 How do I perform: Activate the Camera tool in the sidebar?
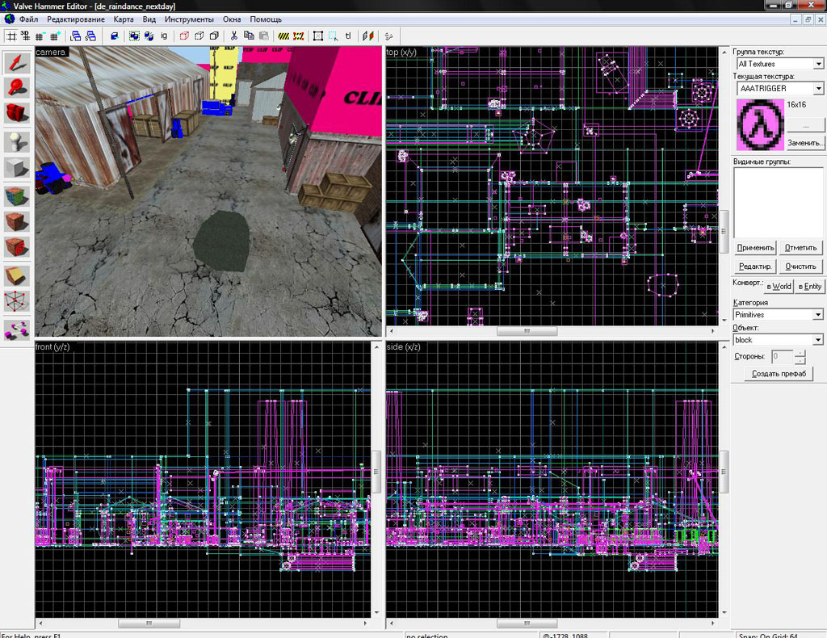tap(17, 113)
